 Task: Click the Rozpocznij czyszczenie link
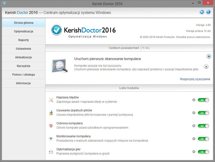pos(195,79)
